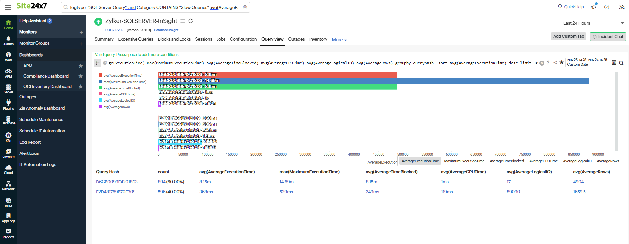Switch to pie chart view icon

pos(105,62)
